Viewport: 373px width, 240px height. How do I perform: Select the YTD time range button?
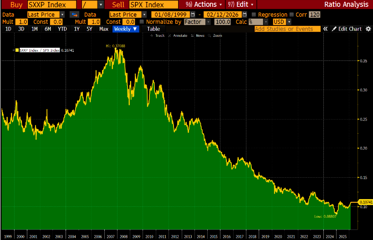63,29
